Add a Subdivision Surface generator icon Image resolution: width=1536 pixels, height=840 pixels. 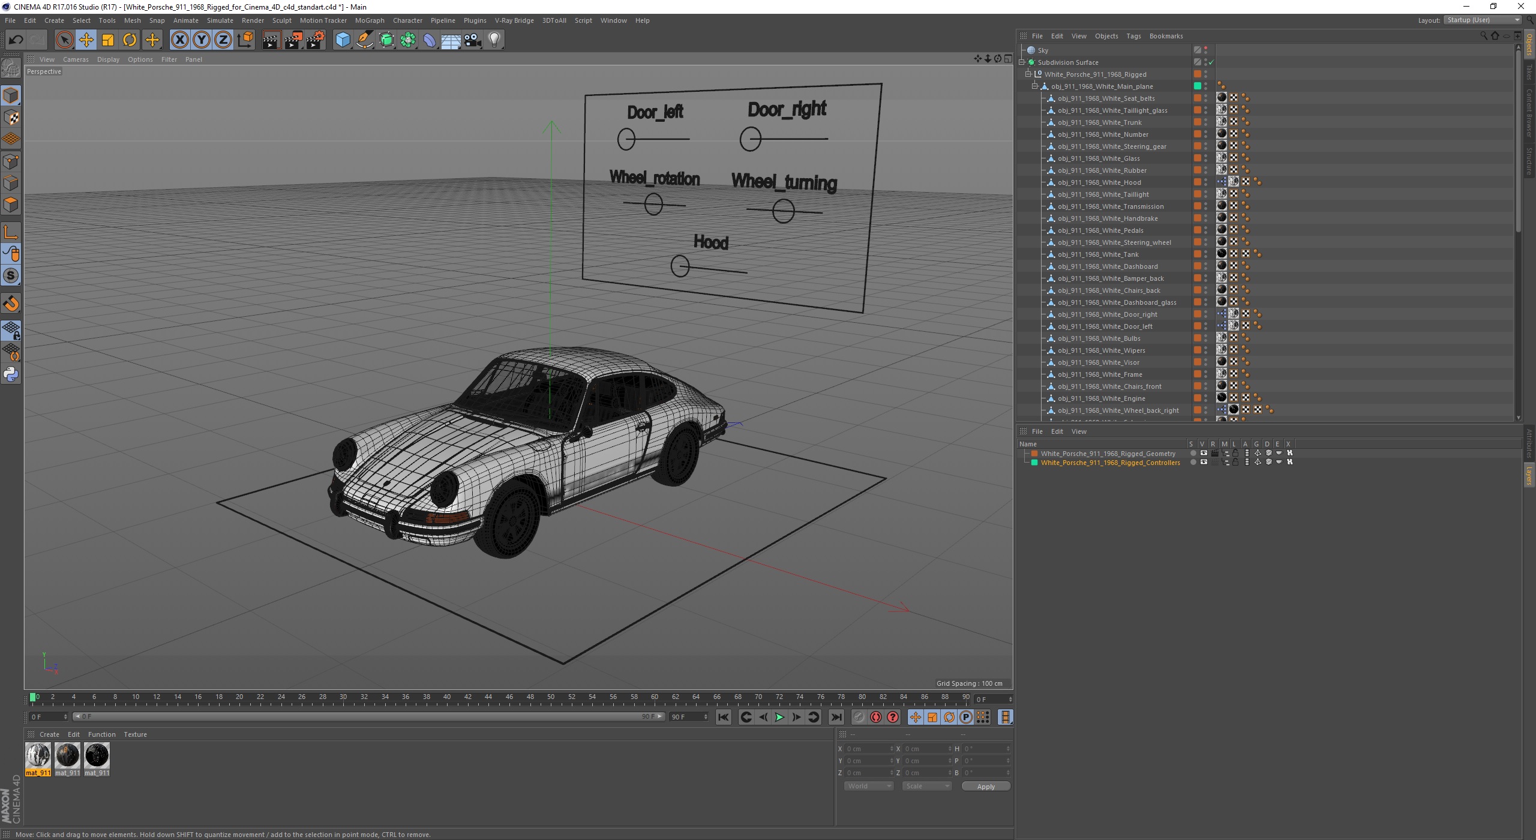pyautogui.click(x=386, y=40)
